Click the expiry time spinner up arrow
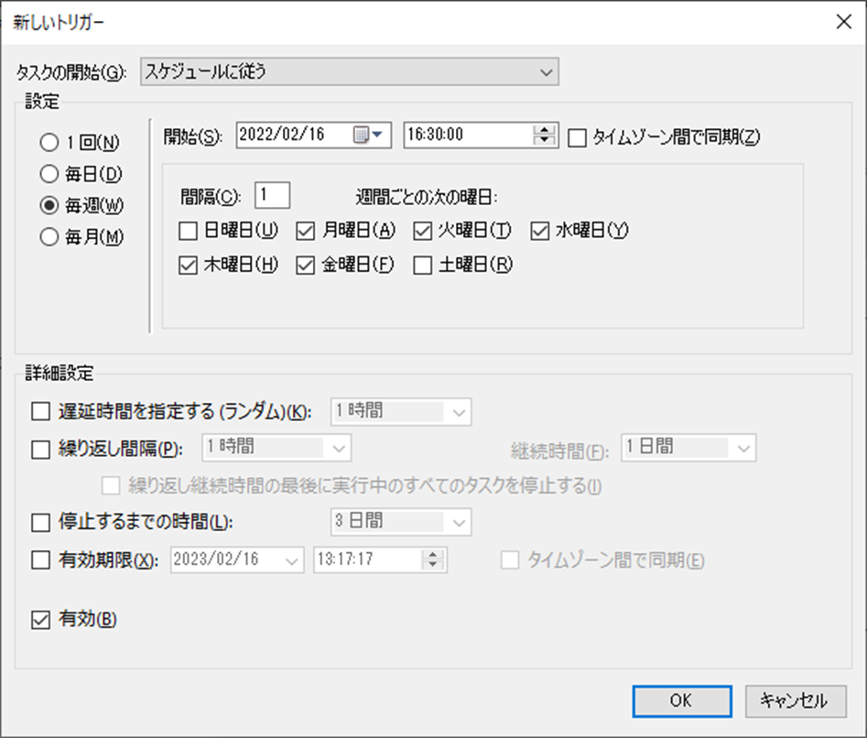Viewport: 867px width, 738px height. [x=433, y=555]
